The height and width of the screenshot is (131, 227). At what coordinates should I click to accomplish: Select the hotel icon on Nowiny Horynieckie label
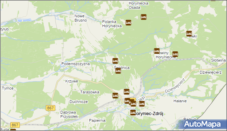pos(157,51)
